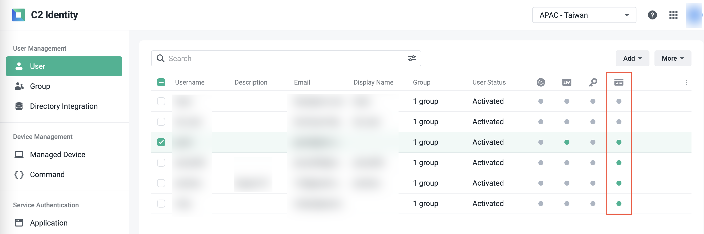Open the help question mark icon
Screen dimensions: 704x234
pyautogui.click(x=652, y=15)
